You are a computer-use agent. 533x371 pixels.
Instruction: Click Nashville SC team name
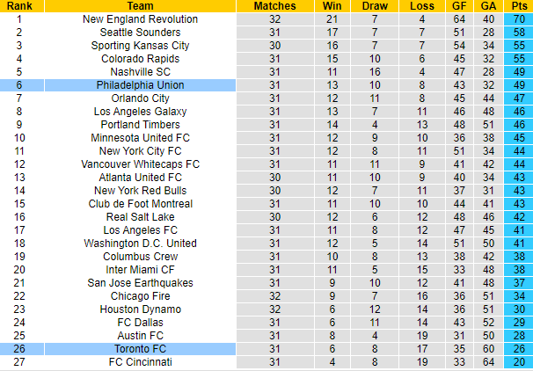point(139,71)
